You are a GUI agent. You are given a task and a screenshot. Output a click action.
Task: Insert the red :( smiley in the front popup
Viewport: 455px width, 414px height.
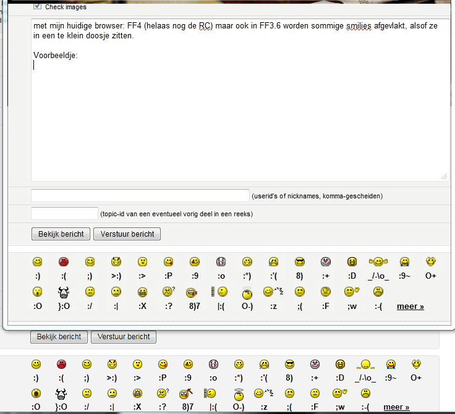pyautogui.click(x=64, y=262)
